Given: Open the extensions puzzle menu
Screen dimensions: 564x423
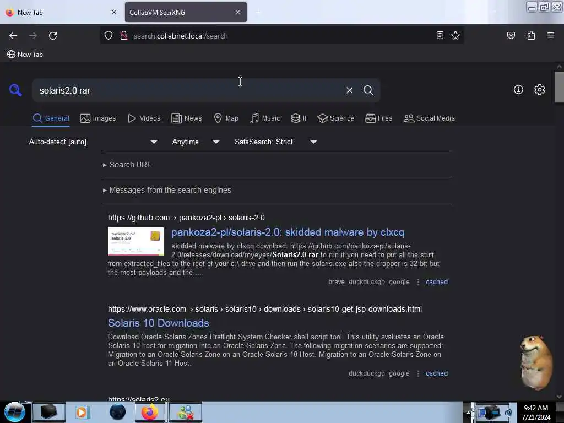Looking at the screenshot, I should pyautogui.click(x=531, y=36).
